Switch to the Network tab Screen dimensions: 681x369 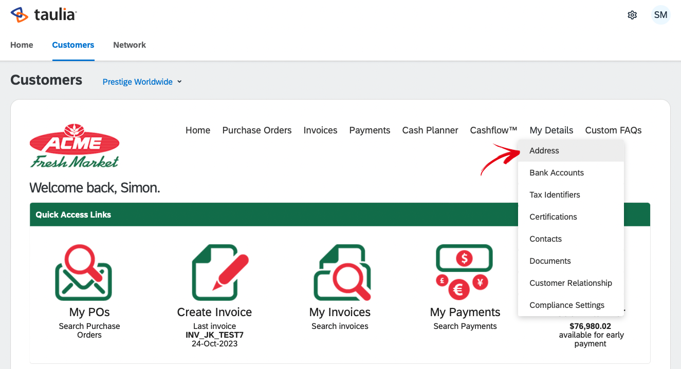click(130, 45)
